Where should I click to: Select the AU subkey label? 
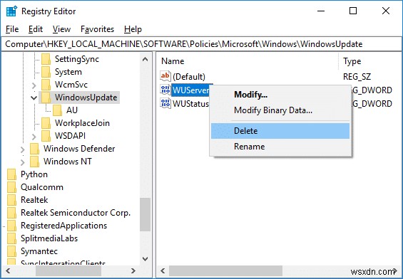tap(72, 110)
